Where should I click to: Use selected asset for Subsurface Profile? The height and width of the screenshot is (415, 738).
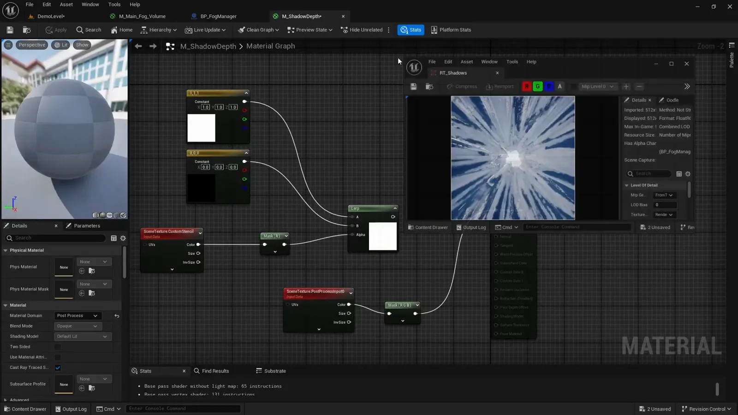pyautogui.click(x=82, y=388)
